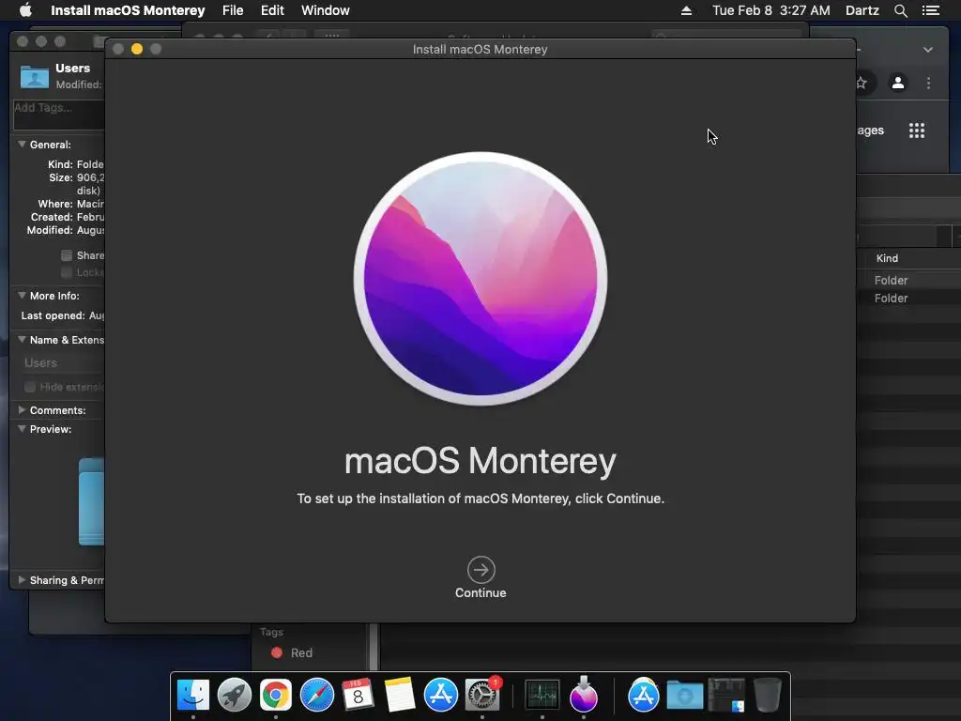Open the Applications stack in the Dock
The image size is (961, 721).
[644, 696]
